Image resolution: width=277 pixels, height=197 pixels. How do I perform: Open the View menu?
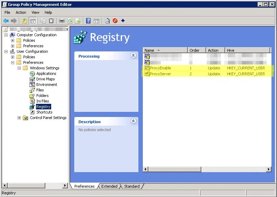(35, 12)
